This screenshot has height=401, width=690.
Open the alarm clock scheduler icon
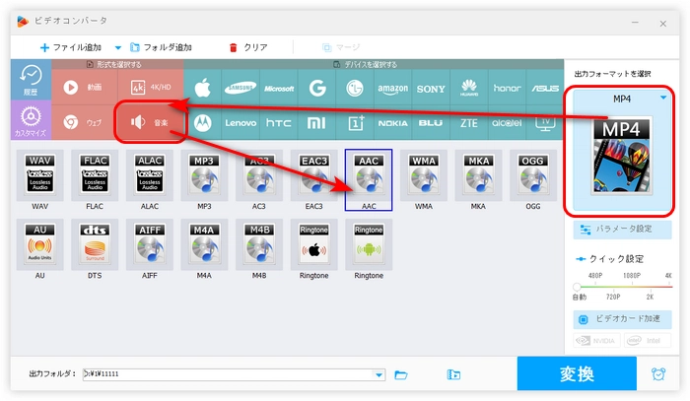tap(657, 374)
